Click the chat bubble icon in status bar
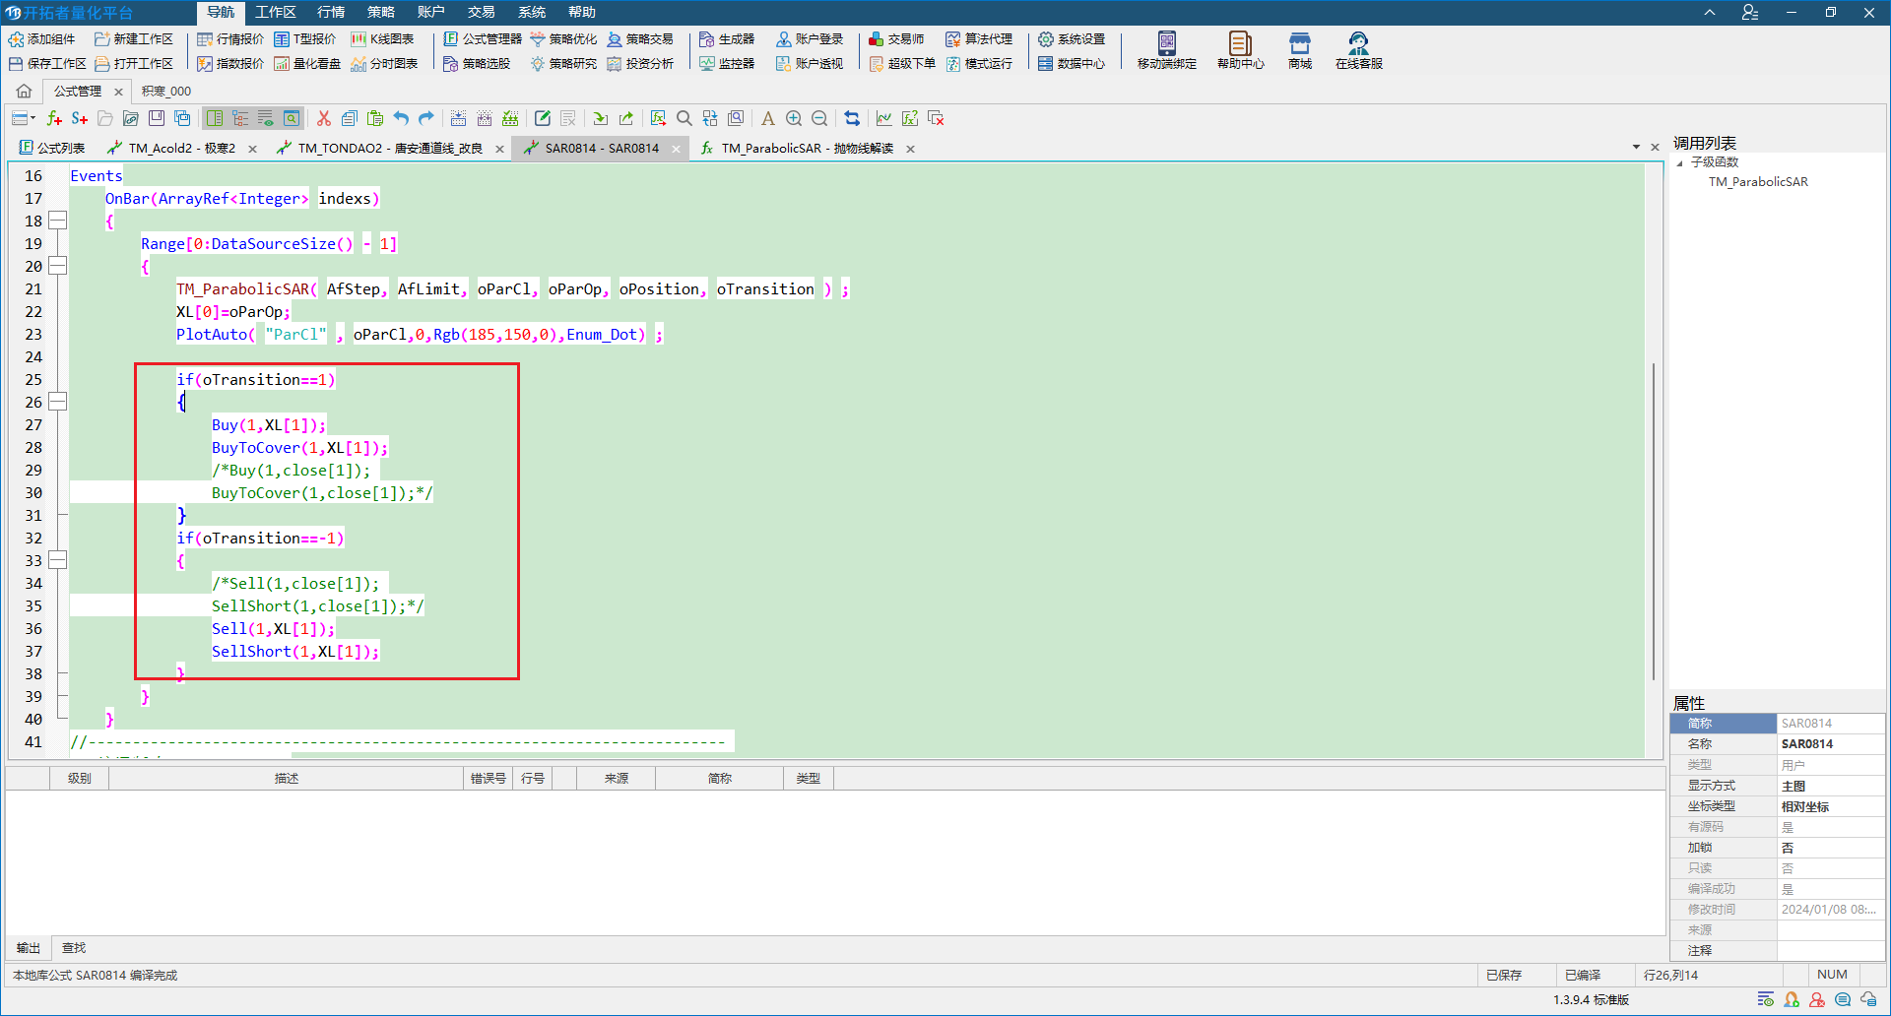The width and height of the screenshot is (1891, 1016). 1843,1000
